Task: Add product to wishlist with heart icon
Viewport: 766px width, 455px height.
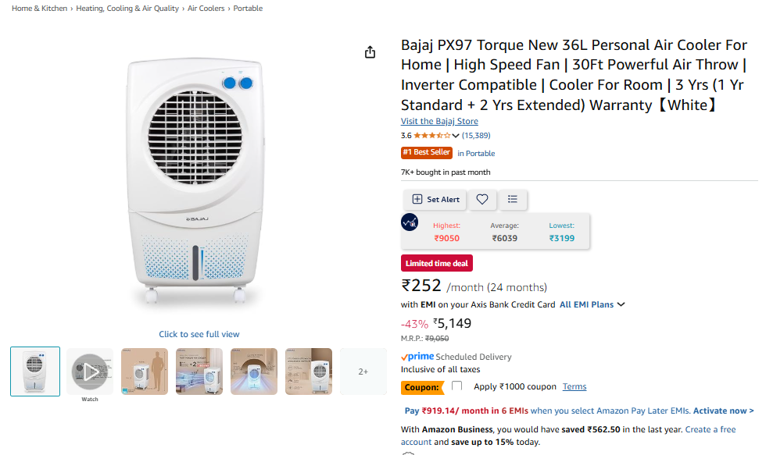Action: coord(482,200)
